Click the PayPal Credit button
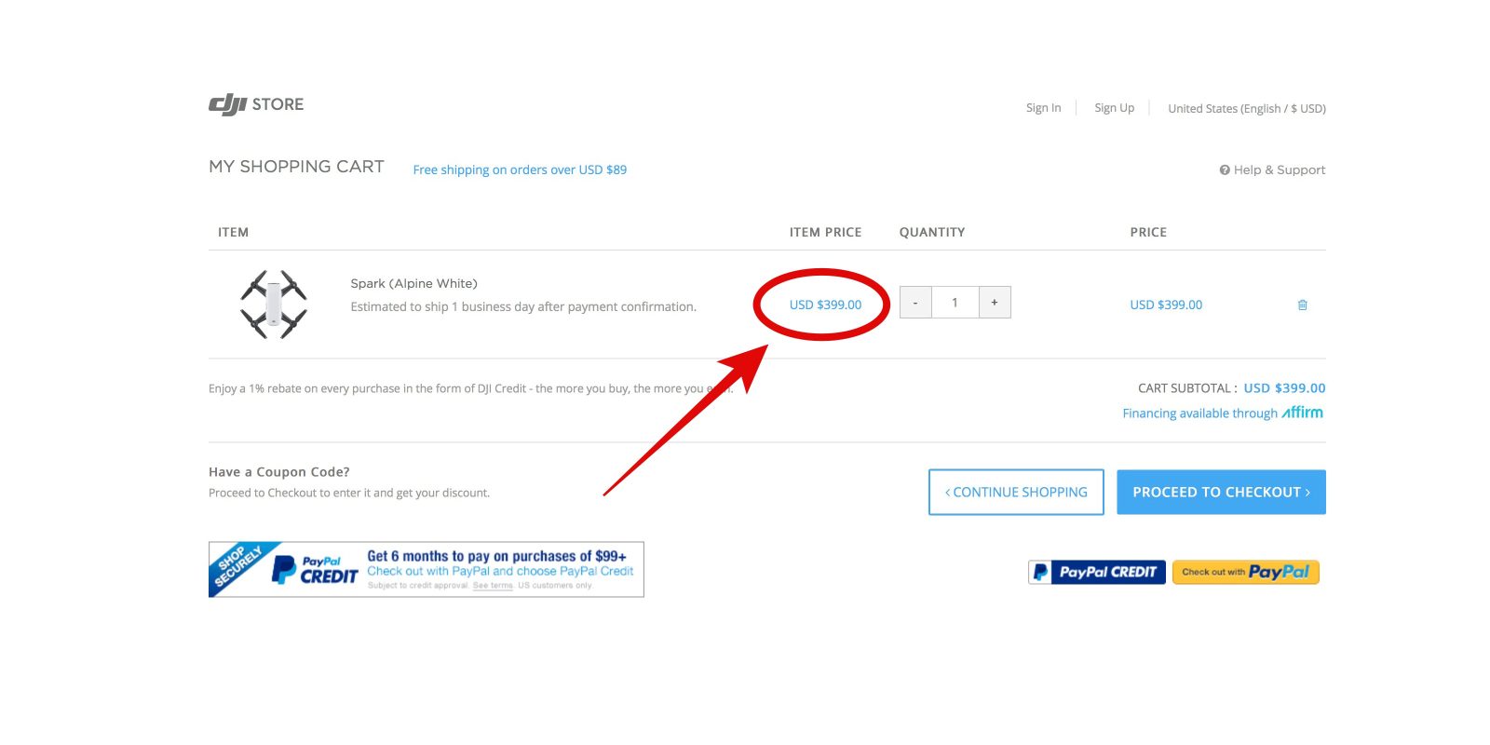1490x745 pixels. [x=1096, y=572]
